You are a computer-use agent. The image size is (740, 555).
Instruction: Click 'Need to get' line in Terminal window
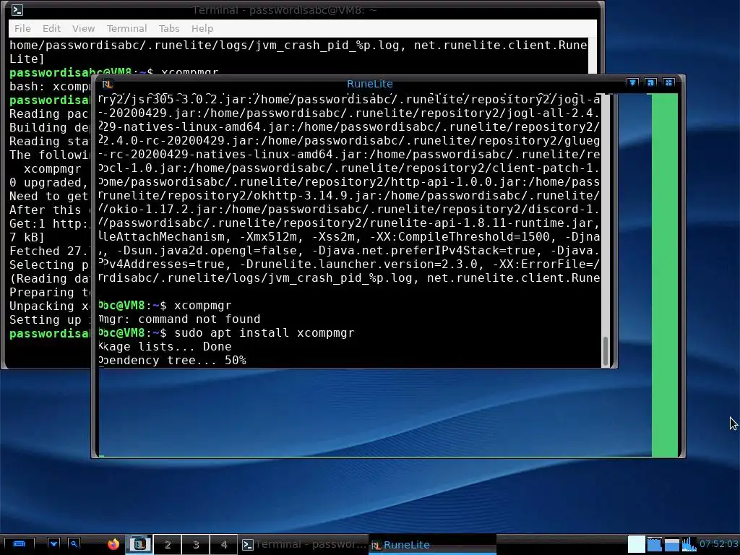[x=48, y=196]
